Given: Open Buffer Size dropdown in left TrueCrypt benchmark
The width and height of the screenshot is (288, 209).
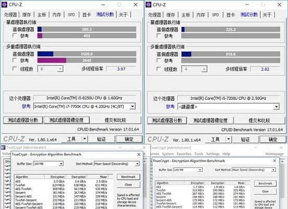Looking at the screenshot, I should [x=61, y=164].
